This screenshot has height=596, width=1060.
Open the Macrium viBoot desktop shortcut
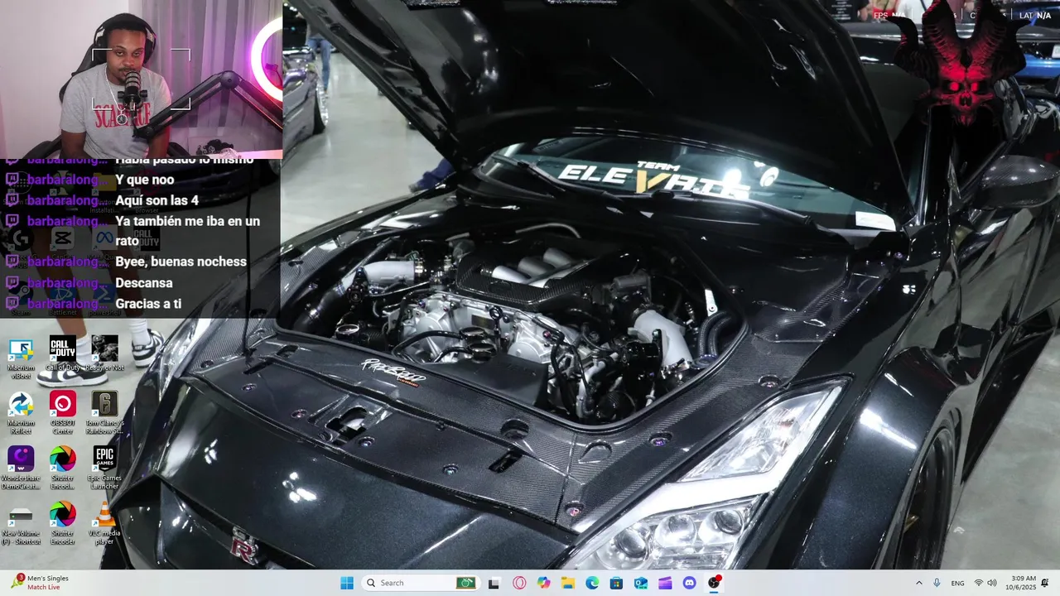click(21, 358)
